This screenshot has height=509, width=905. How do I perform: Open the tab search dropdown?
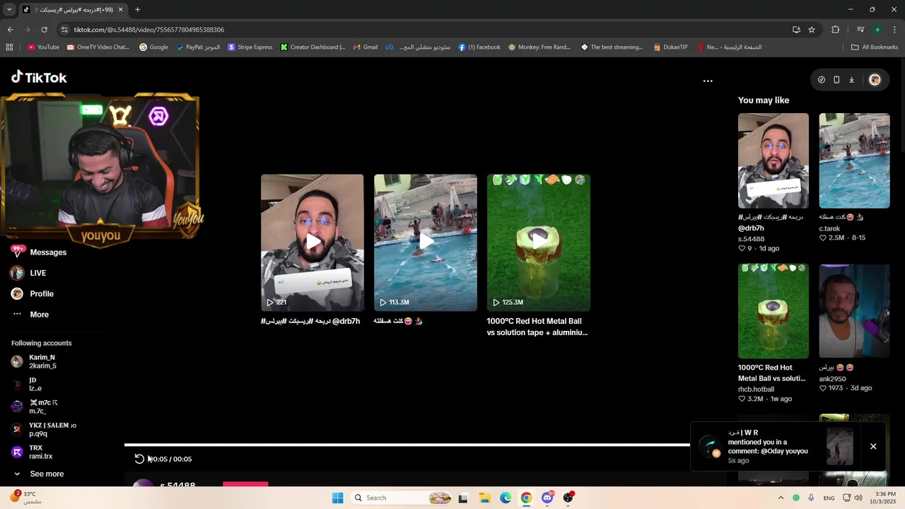tap(9, 10)
